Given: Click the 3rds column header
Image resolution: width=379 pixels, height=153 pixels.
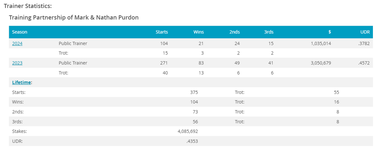Looking at the screenshot, I should pyautogui.click(x=269, y=32).
